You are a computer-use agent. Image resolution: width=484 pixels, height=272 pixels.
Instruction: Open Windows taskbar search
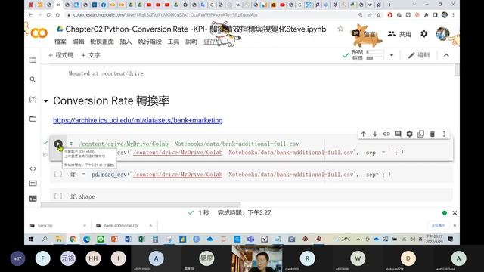[45, 239]
